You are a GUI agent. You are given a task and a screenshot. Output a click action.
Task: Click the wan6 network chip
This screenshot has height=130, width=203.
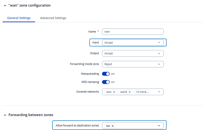(x=124, y=92)
